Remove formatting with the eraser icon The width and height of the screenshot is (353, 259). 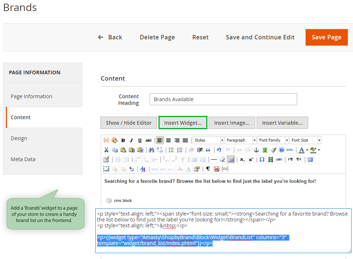222,159
